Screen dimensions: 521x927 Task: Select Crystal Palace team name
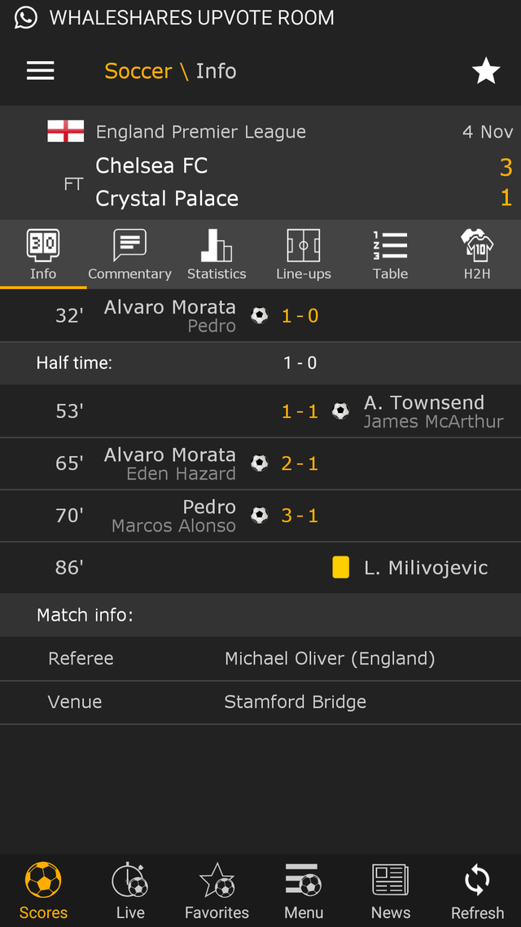click(x=167, y=199)
